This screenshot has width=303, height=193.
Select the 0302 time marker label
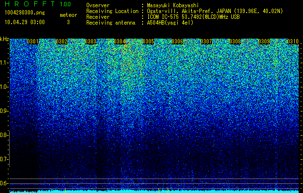(62, 41)
